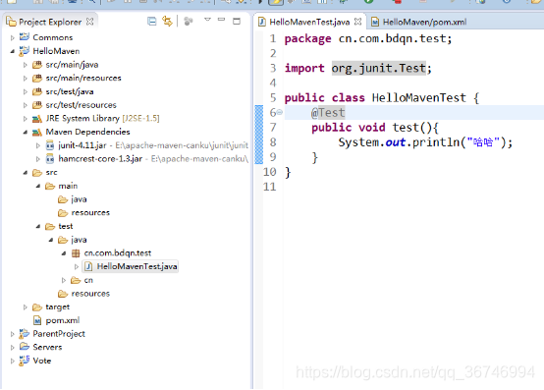Collapse All in Project Explorer toolbar

[x=151, y=22]
